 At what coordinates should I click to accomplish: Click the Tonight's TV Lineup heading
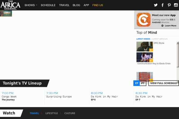(x=22, y=83)
